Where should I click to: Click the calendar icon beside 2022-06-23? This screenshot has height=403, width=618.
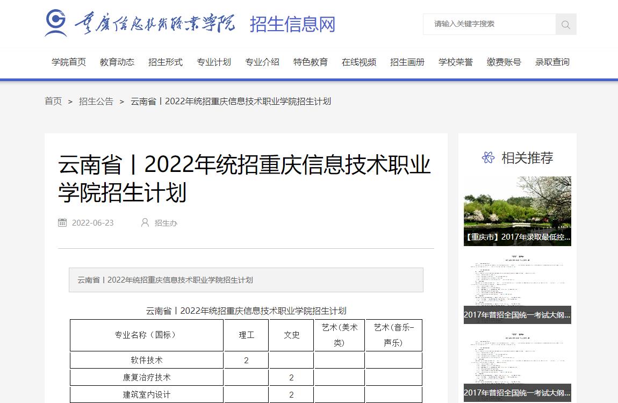coord(62,222)
